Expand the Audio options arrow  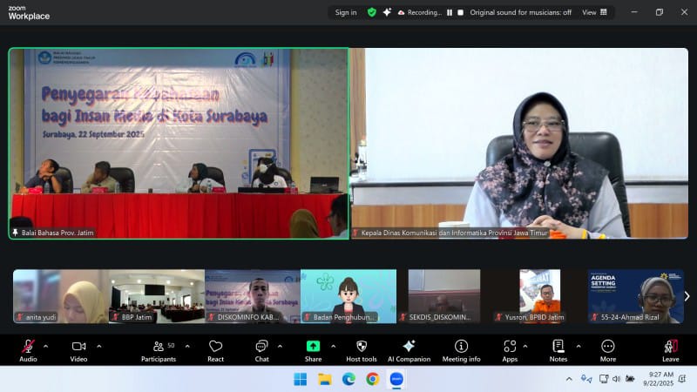[46, 346]
